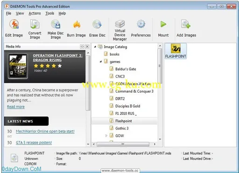Click the catalog tree horizontal scrollbar thumb
The width and height of the screenshot is (239, 173).
click(x=123, y=144)
